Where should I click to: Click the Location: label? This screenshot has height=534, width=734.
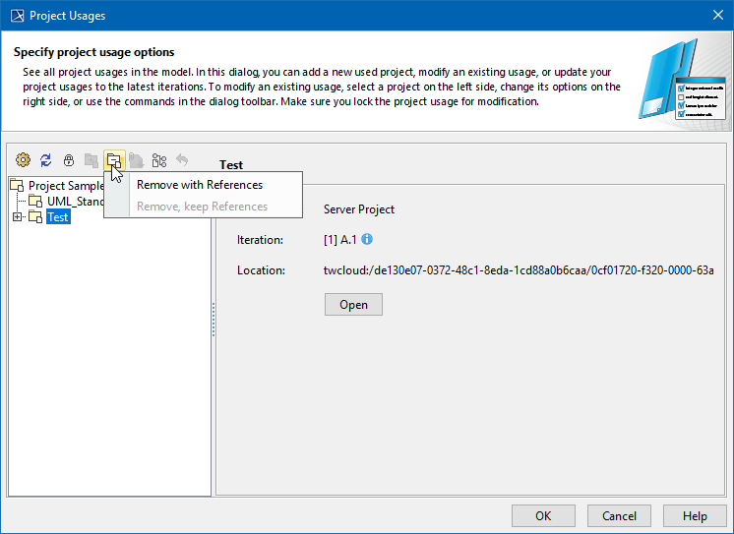point(261,270)
